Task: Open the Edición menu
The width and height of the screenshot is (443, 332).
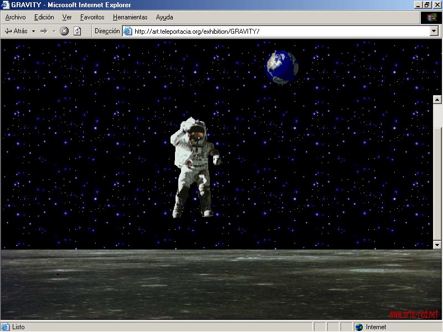Action: pos(44,17)
